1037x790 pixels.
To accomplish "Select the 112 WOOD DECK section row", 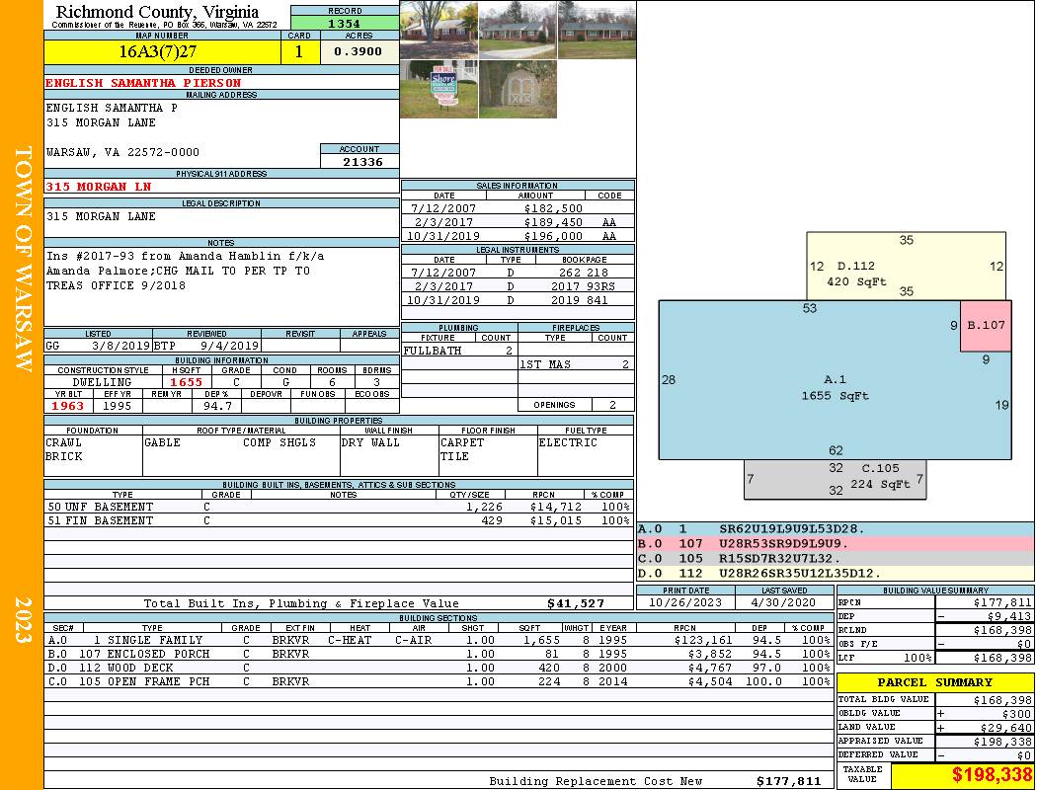I will (438, 668).
